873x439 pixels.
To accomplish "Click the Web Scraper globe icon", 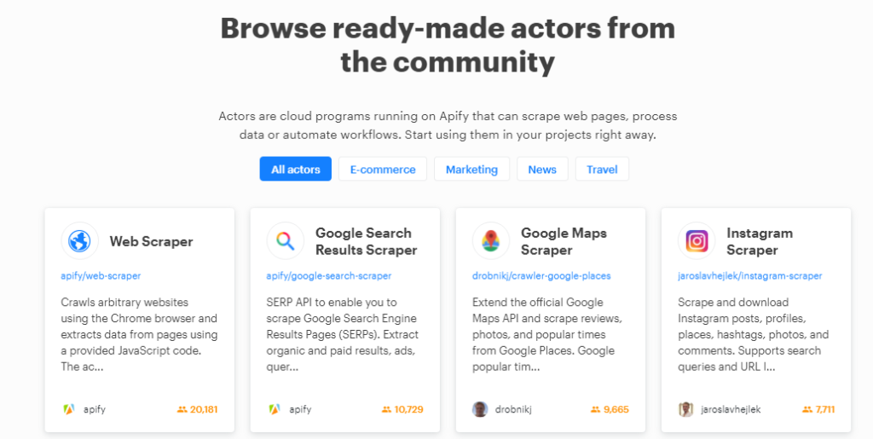I will (80, 241).
